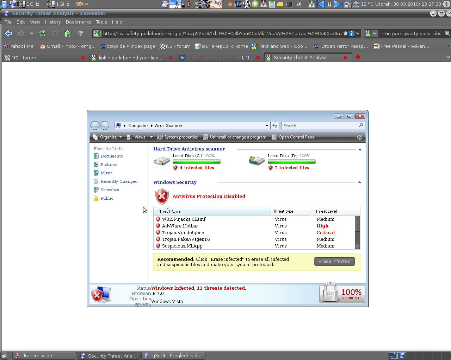
Task: Click the Local Disk (C:) green progress bar
Action: point(197,162)
